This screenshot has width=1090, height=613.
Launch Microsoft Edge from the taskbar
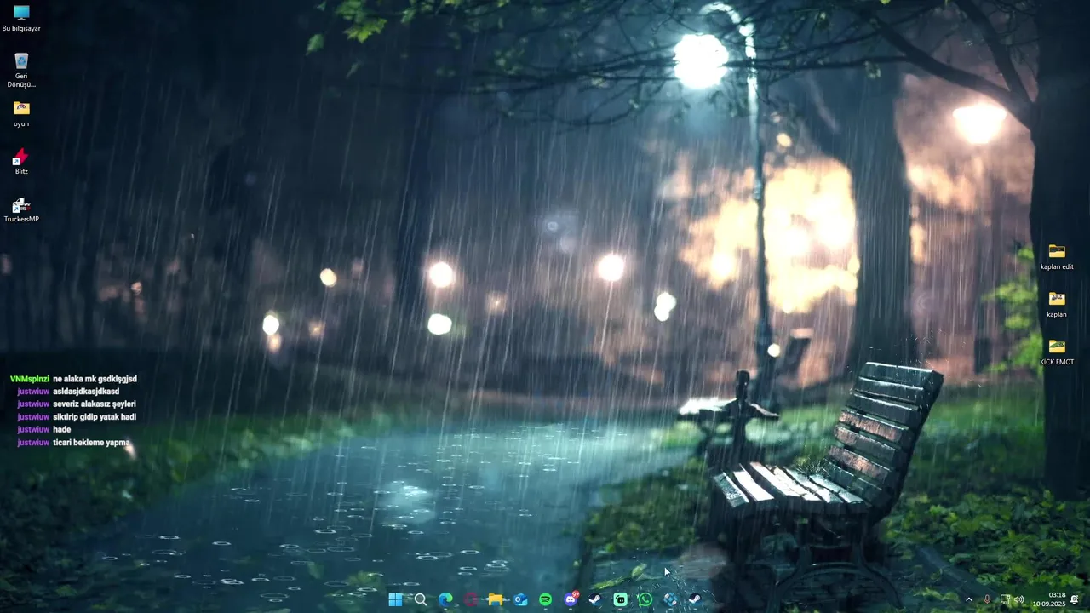pyautogui.click(x=445, y=599)
